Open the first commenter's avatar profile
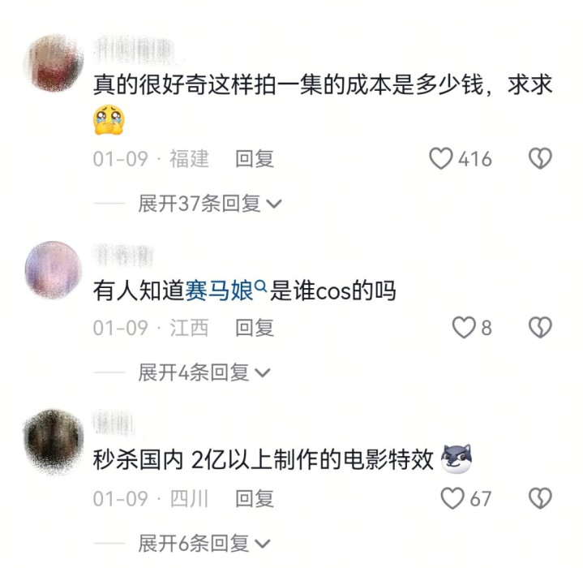 (54, 62)
